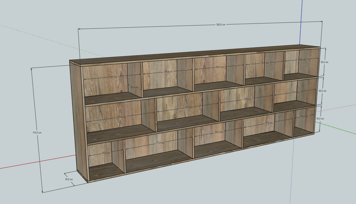Click the "35,0 cm" height label beside the top row
Viewport: 356px width, 204px height.
click(x=324, y=62)
